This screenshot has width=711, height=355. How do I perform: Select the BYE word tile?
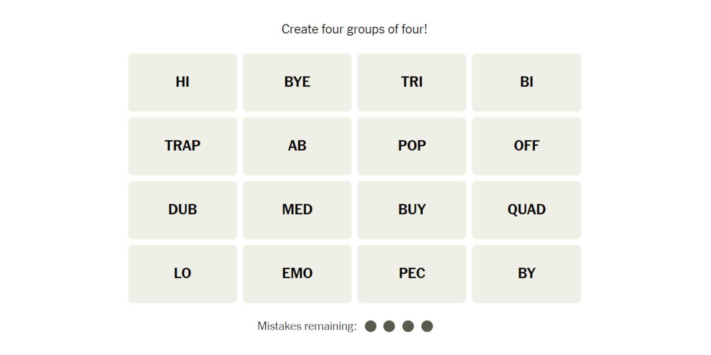297,82
